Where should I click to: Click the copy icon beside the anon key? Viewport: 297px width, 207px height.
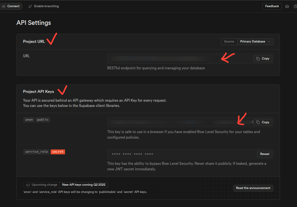258,122
